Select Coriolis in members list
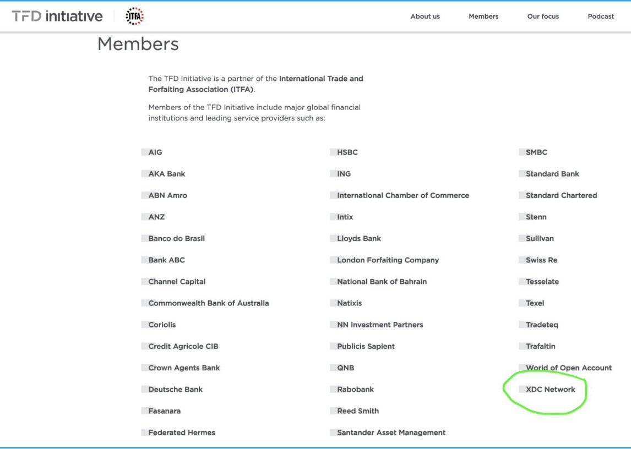631x449 pixels. 162,325
